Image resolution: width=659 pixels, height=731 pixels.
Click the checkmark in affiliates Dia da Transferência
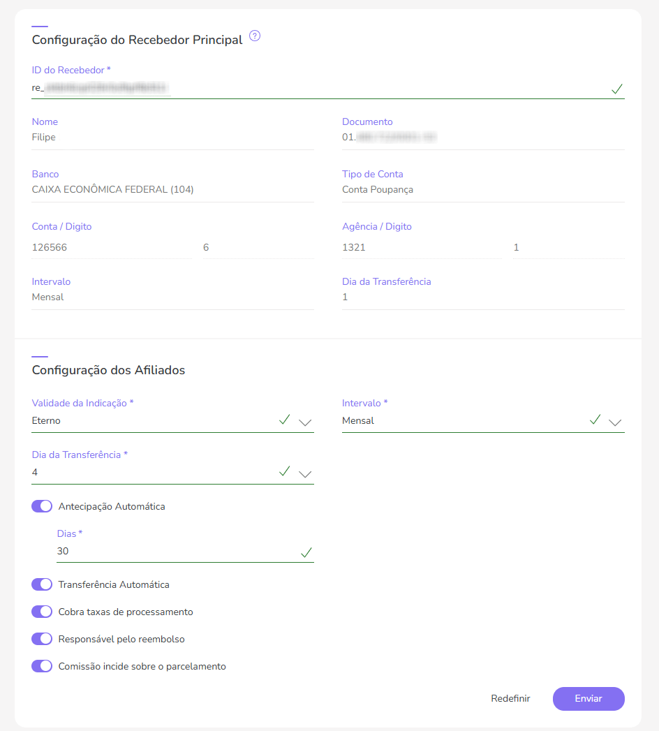284,471
